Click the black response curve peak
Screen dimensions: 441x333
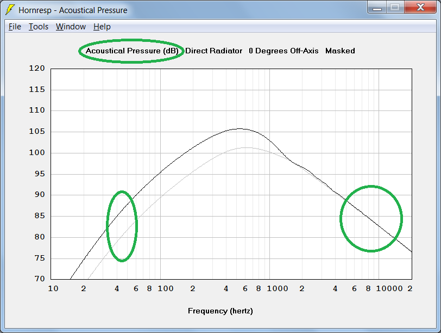(x=240, y=129)
